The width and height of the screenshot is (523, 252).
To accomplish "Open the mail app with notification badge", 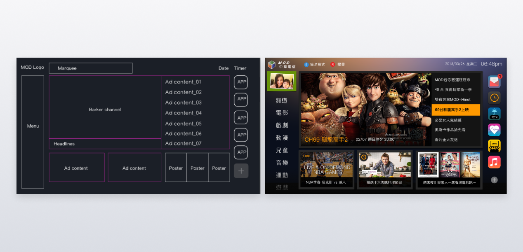I will click(494, 82).
